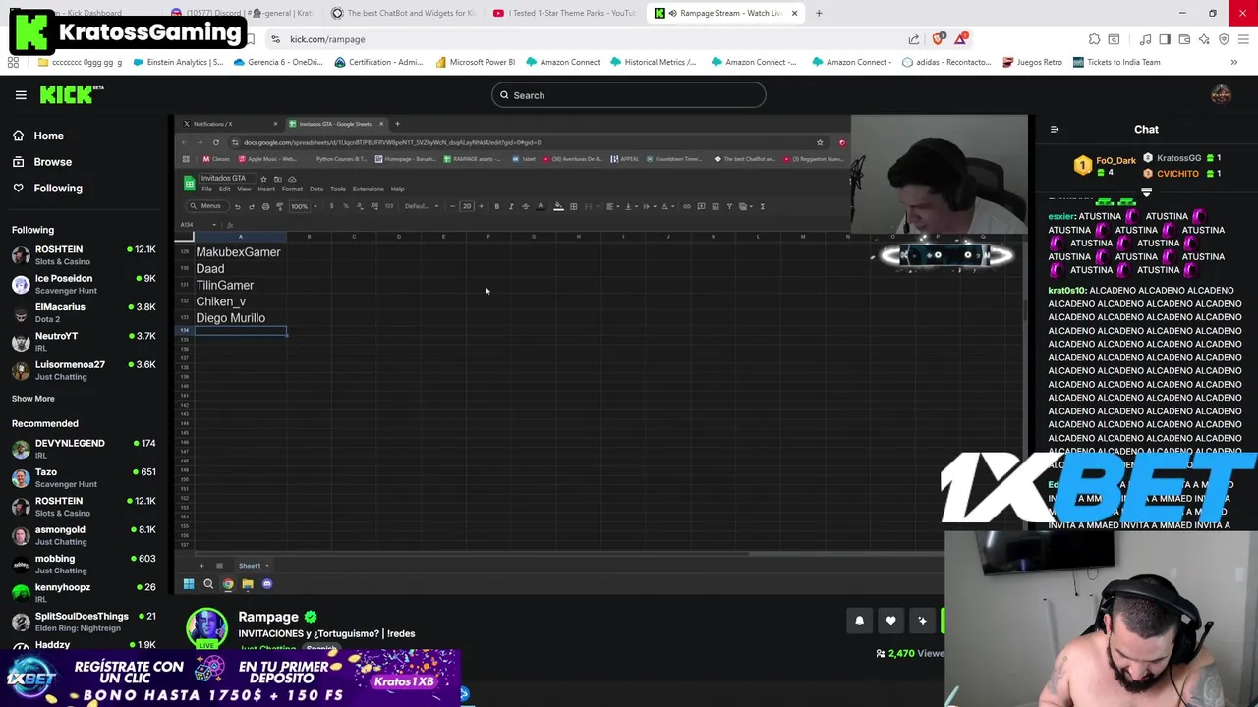Open A134 name box dropdown
Viewport: 1258px width, 707px height.
click(x=213, y=225)
